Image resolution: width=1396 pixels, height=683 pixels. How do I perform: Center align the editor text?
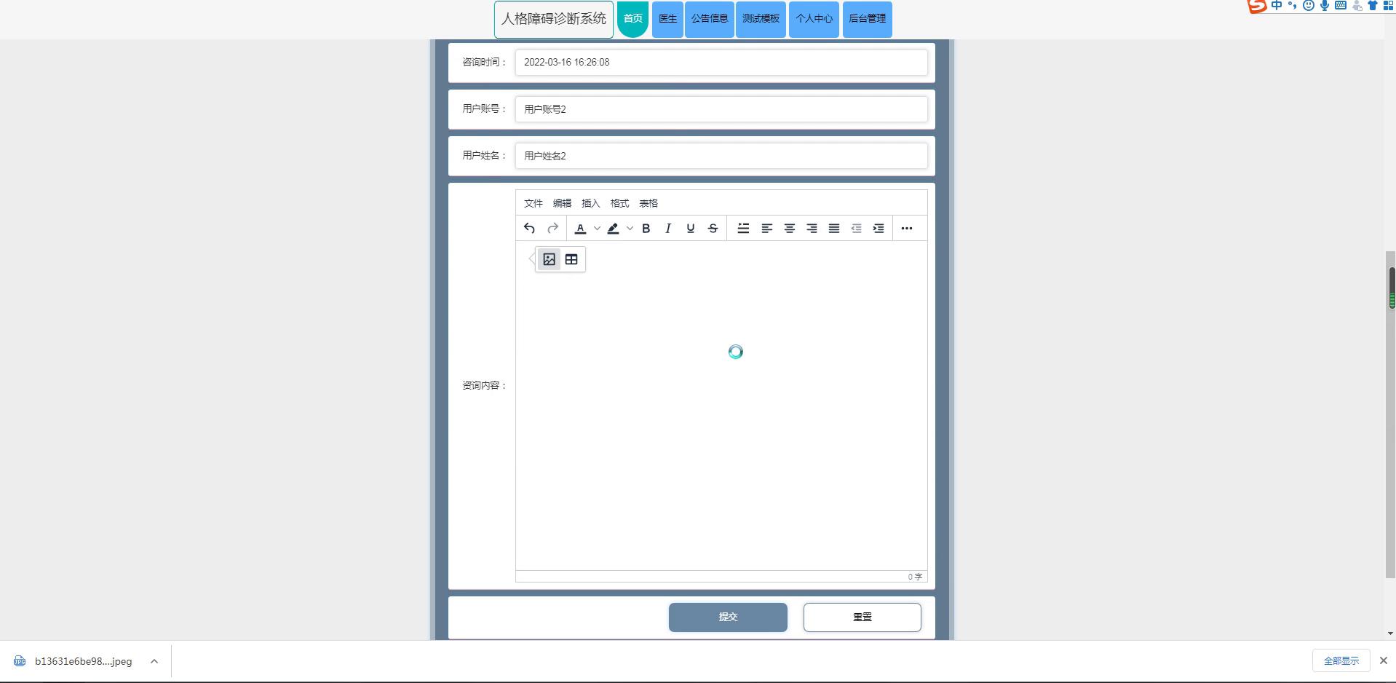coord(789,229)
